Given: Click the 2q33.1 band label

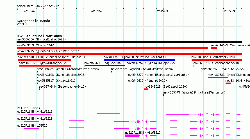Looking at the screenshot, I should (x=22, y=24).
